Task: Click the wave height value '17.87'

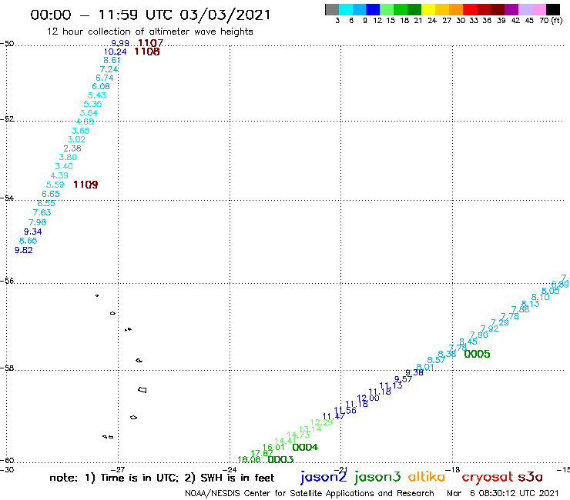Action: [x=262, y=454]
